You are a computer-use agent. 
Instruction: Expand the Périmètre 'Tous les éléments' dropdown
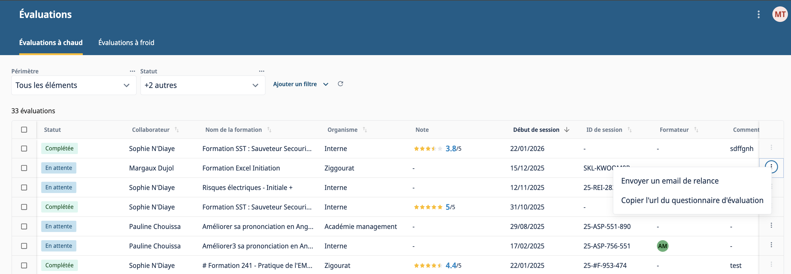(x=74, y=86)
